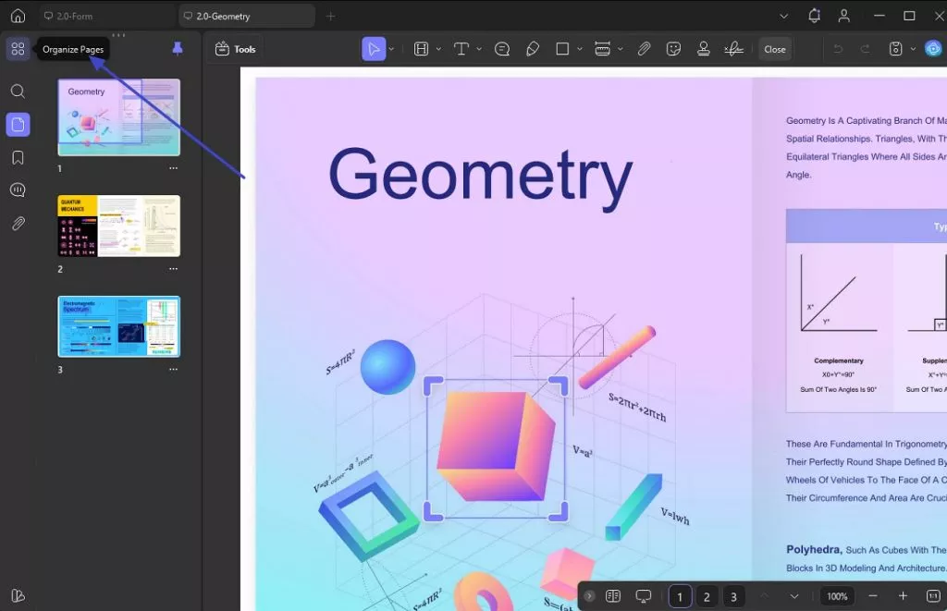Choose the sticker tool icon
The width and height of the screenshot is (947, 611).
point(674,49)
